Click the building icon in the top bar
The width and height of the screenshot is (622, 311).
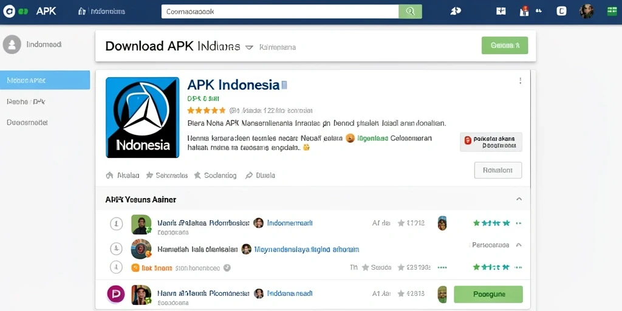(x=82, y=11)
